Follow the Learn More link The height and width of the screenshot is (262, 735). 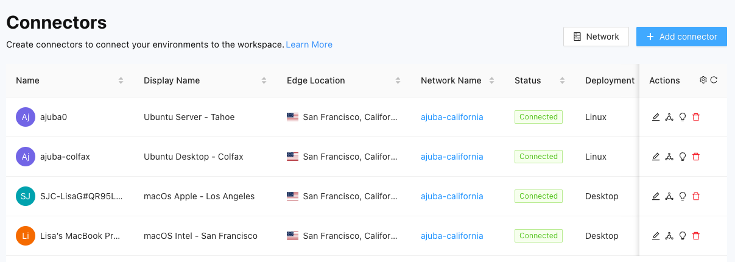tap(309, 44)
